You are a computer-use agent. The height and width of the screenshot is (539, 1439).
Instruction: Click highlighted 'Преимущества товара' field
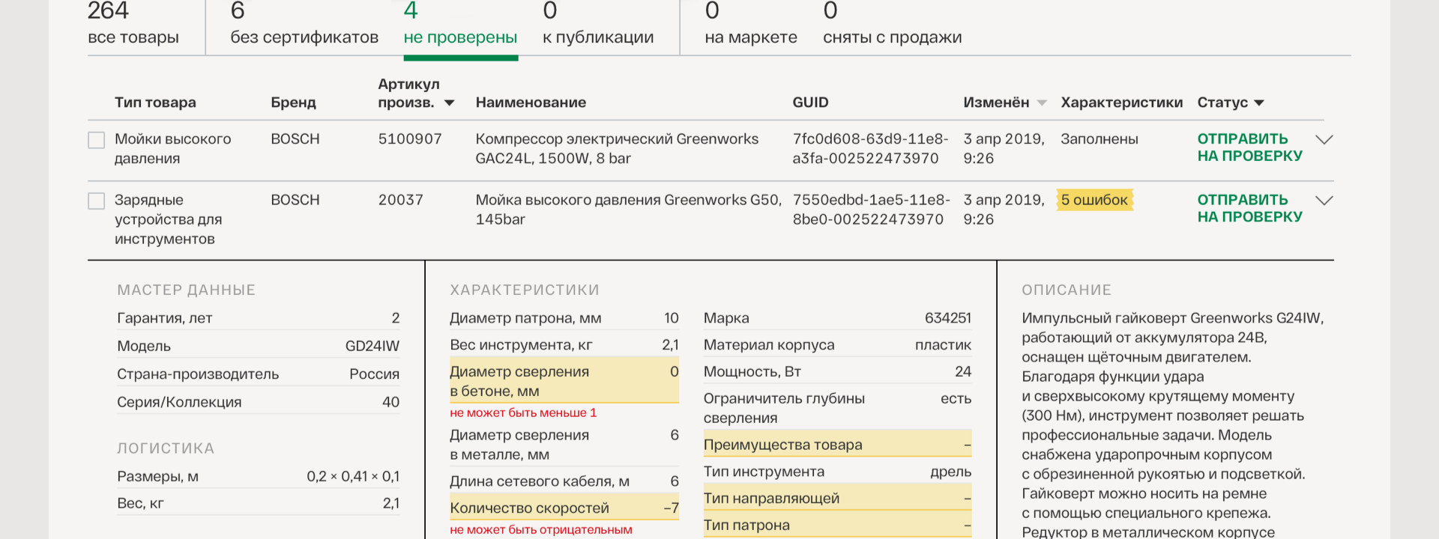click(836, 445)
